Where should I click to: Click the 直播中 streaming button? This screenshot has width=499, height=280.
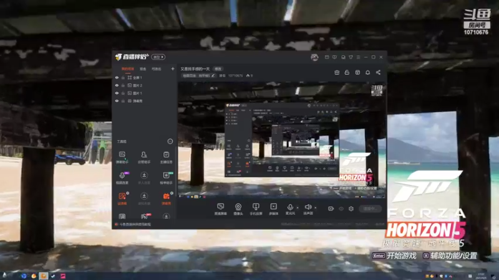pos(371,208)
